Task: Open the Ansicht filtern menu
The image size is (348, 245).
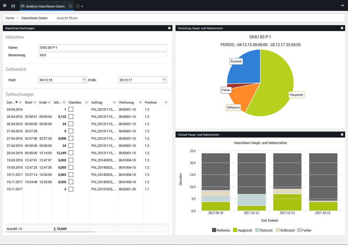Action: [67, 18]
